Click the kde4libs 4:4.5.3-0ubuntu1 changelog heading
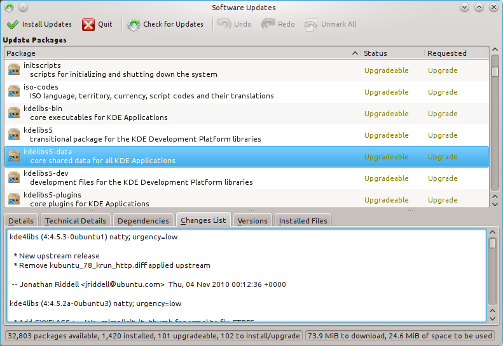Viewport: 503px width, 346px height. (93, 237)
